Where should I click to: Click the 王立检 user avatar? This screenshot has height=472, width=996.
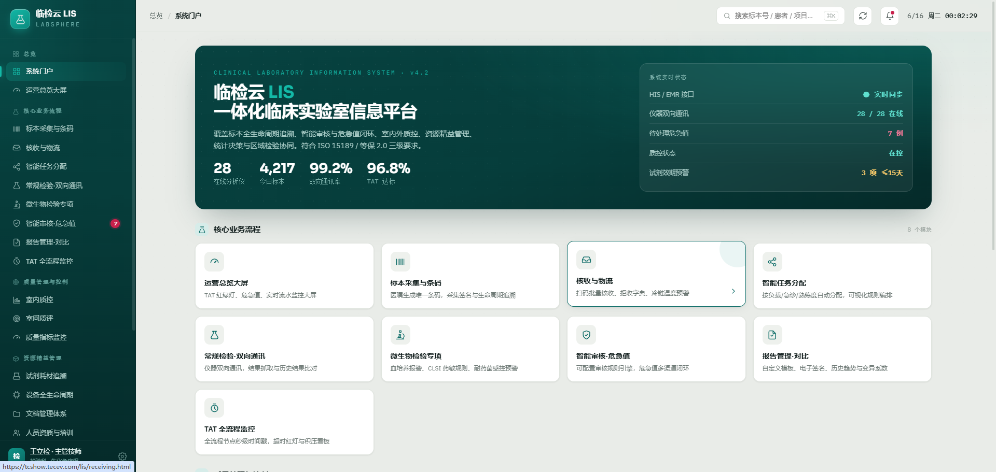coord(17,455)
